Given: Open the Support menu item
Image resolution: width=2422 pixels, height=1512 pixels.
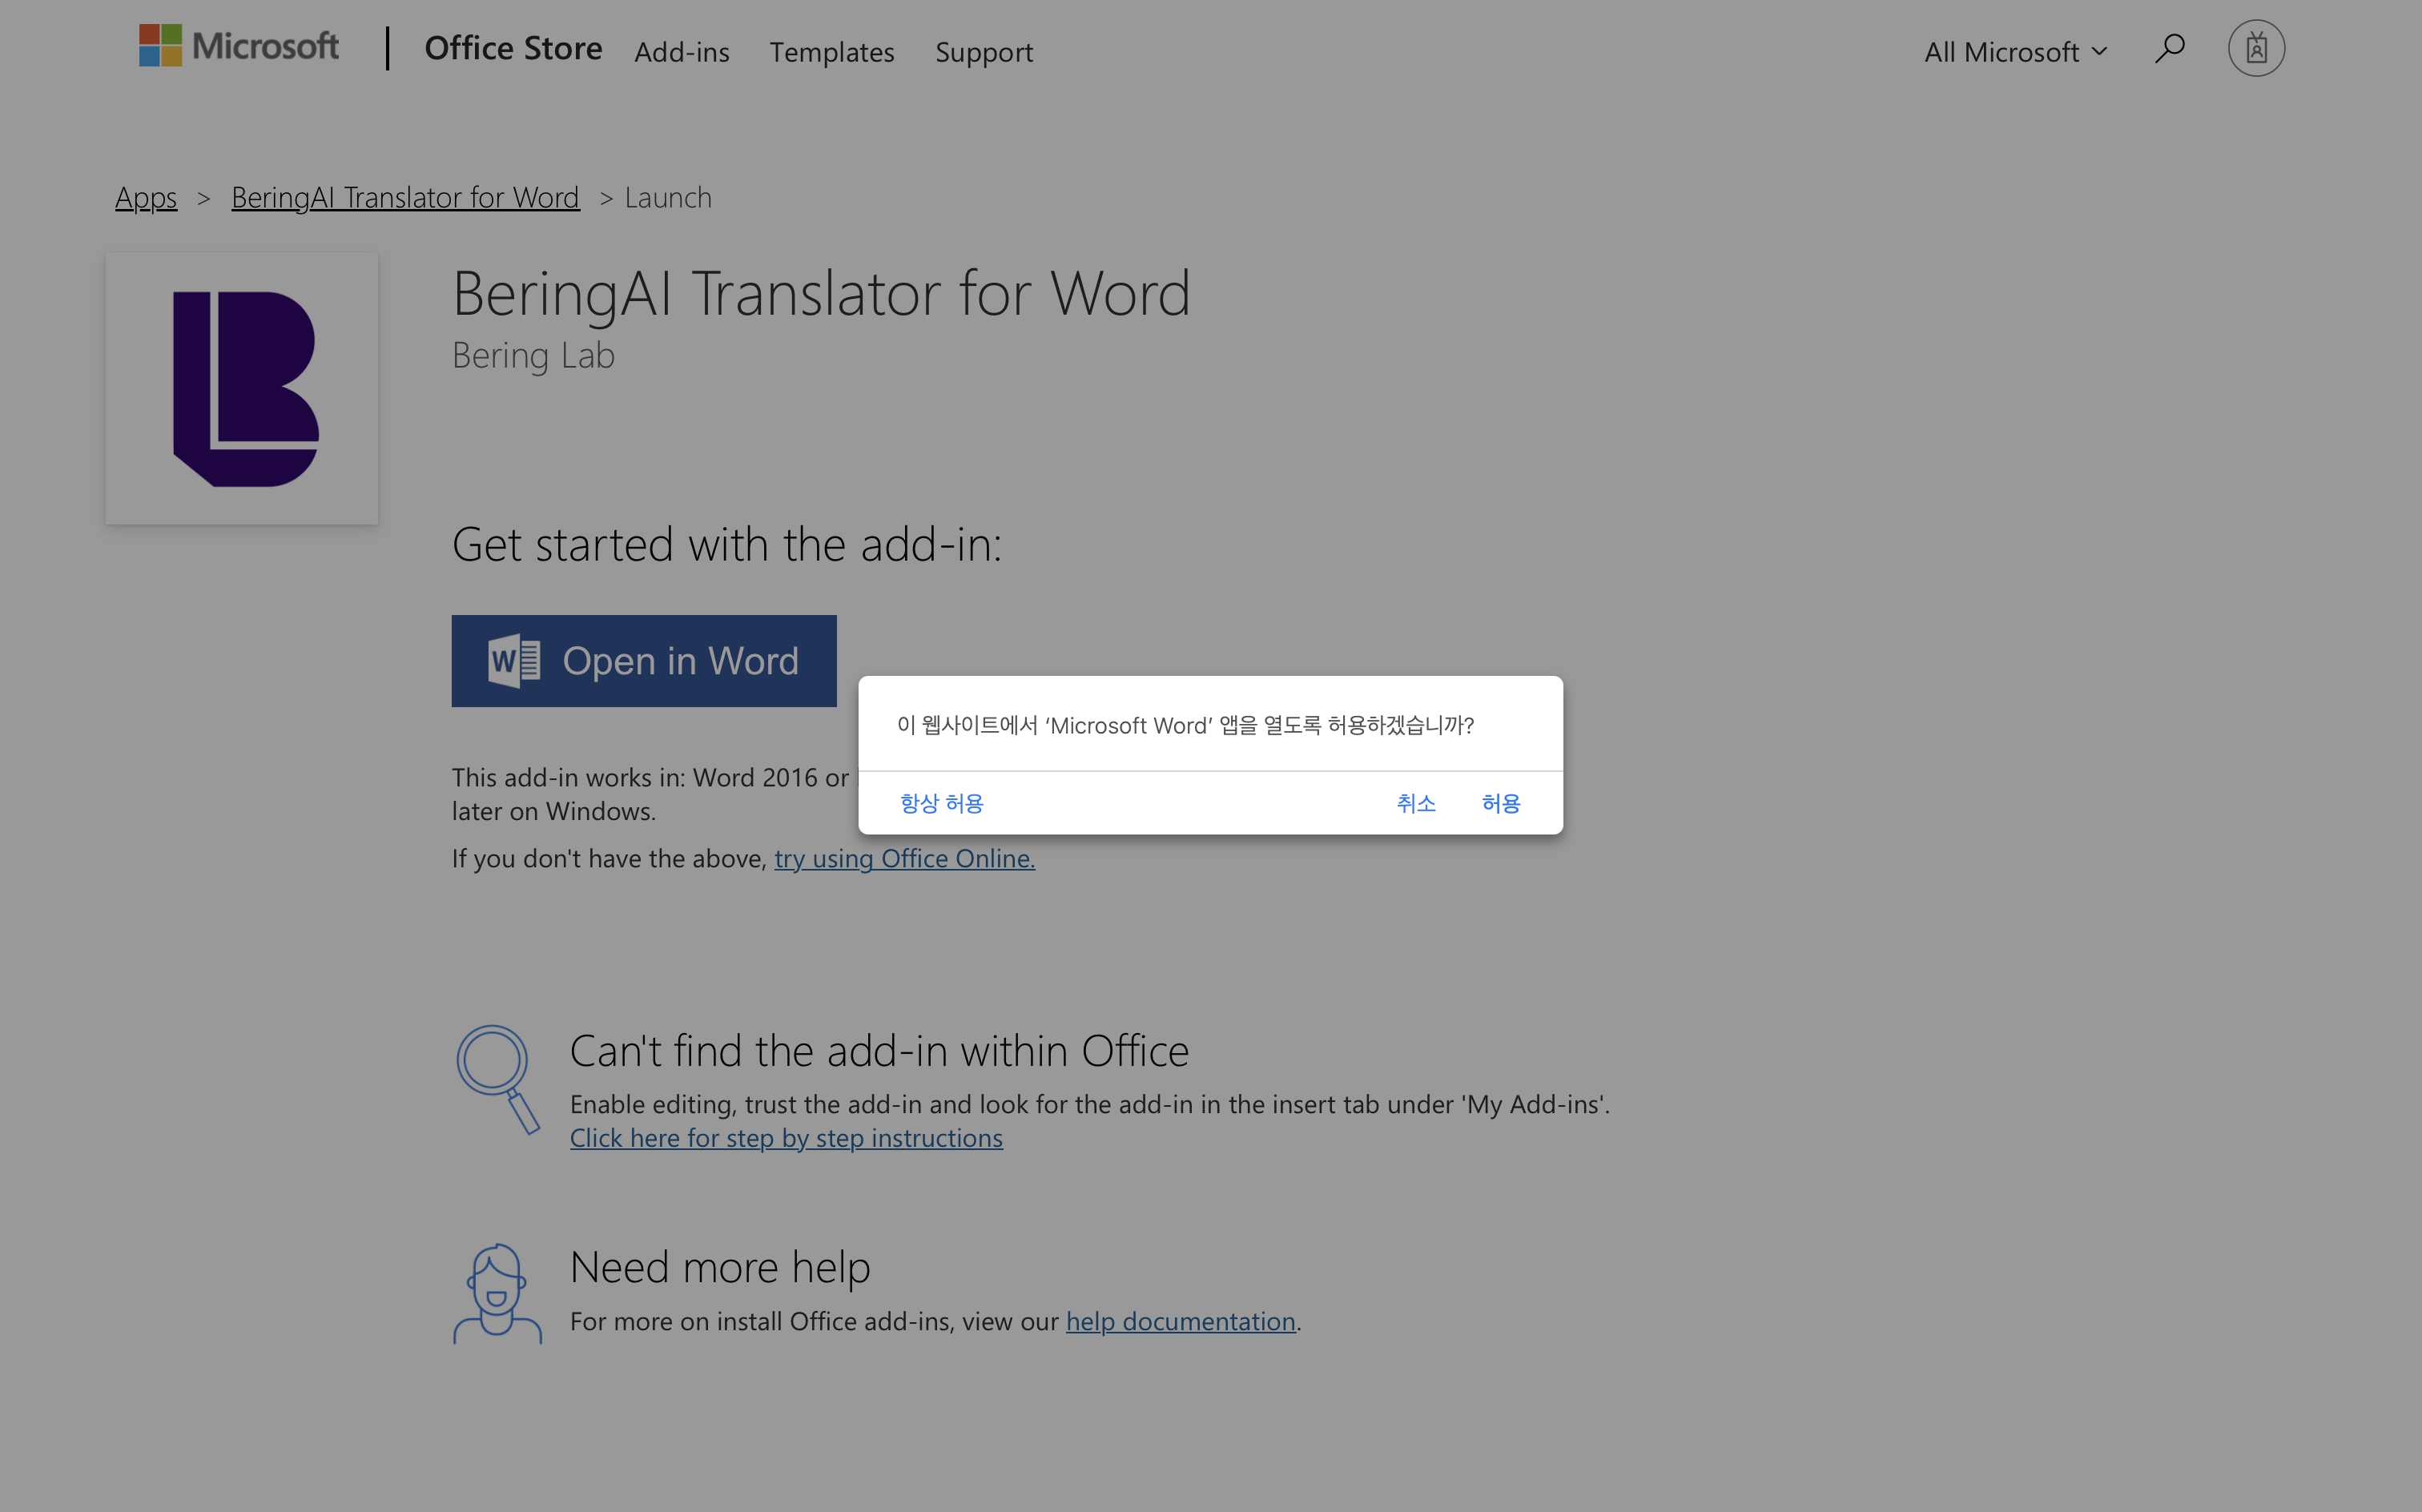Looking at the screenshot, I should pyautogui.click(x=984, y=51).
